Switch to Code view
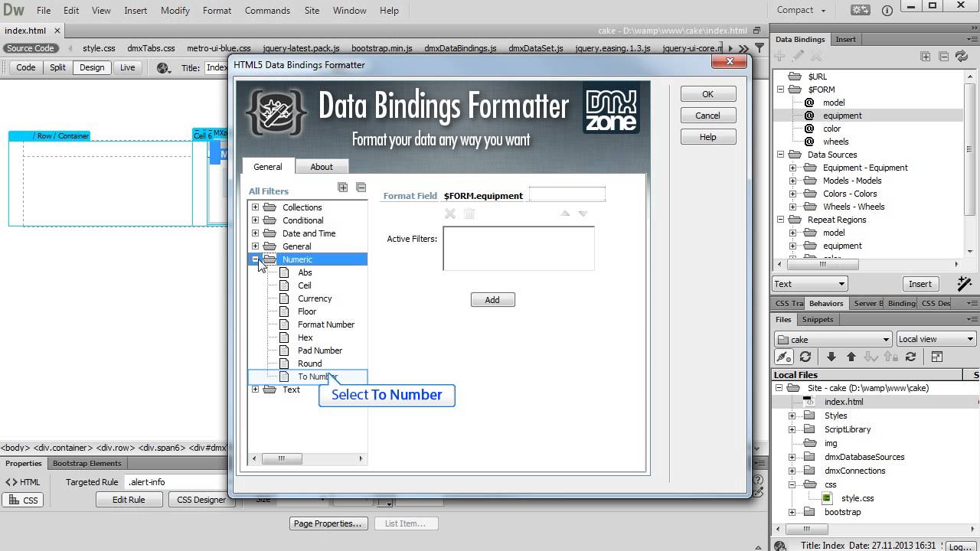 pyautogui.click(x=26, y=67)
